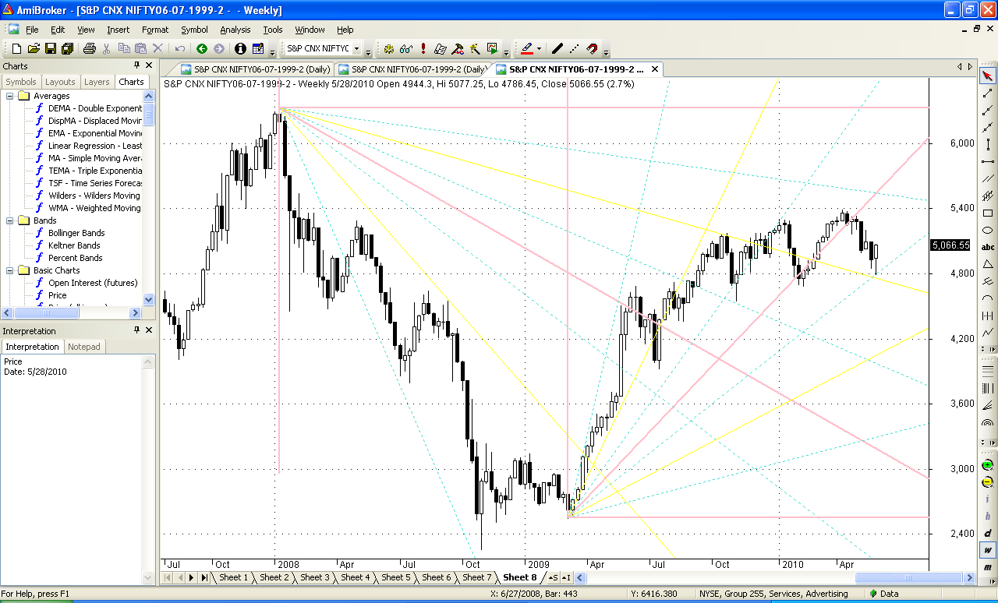Toggle pin on Interpretation panel

[137, 330]
